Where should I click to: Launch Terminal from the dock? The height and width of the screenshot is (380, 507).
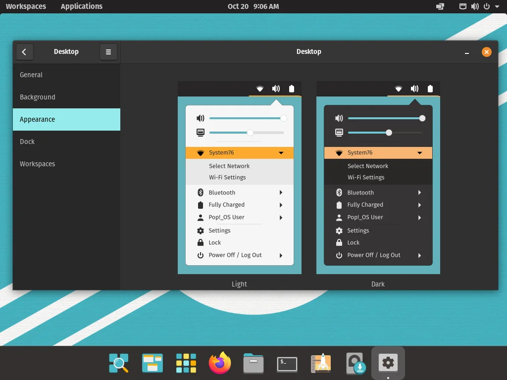(x=287, y=364)
